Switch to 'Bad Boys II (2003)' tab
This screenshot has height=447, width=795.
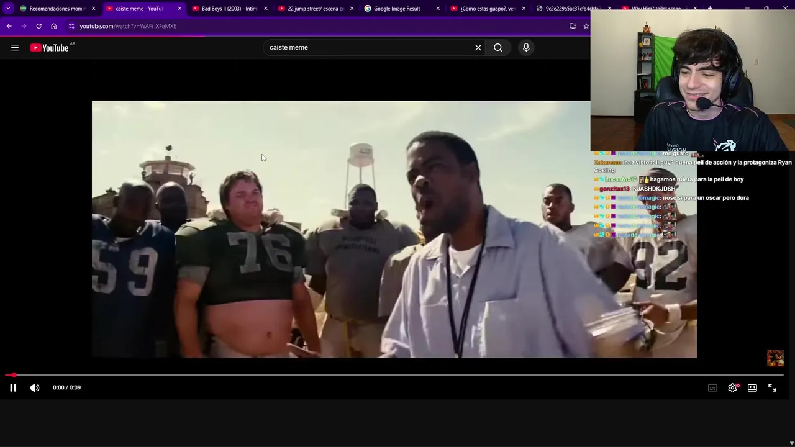(229, 9)
